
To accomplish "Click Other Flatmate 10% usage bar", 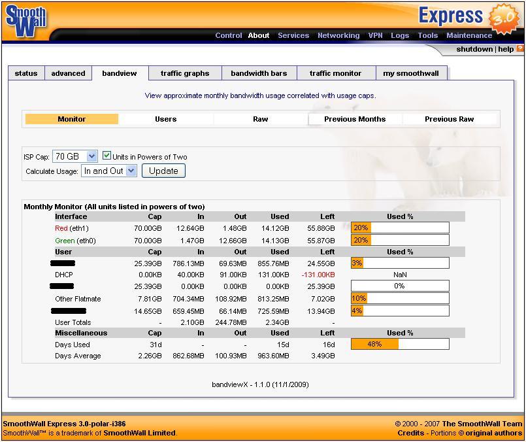I will point(400,298).
